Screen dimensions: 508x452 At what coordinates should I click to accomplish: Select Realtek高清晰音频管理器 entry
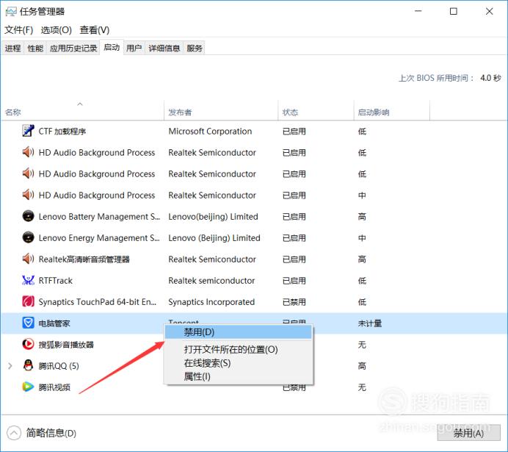(x=84, y=259)
